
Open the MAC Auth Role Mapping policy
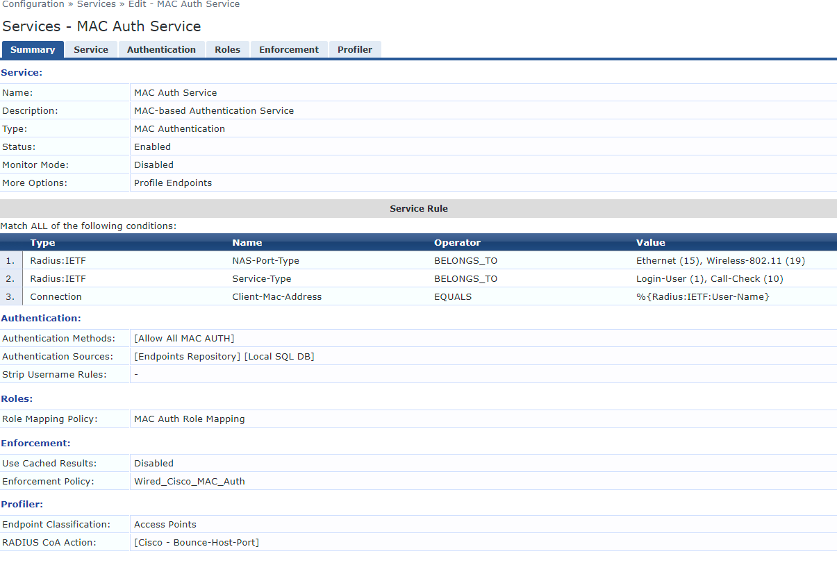tap(190, 419)
